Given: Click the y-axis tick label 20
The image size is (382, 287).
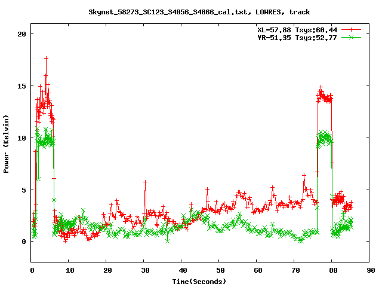Looking at the screenshot, I should click(x=21, y=34).
